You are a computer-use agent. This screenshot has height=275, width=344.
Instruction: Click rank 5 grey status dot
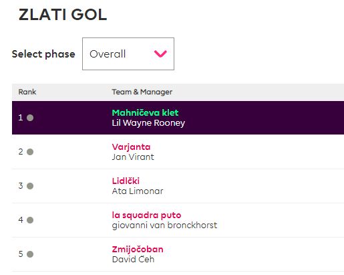coord(30,254)
